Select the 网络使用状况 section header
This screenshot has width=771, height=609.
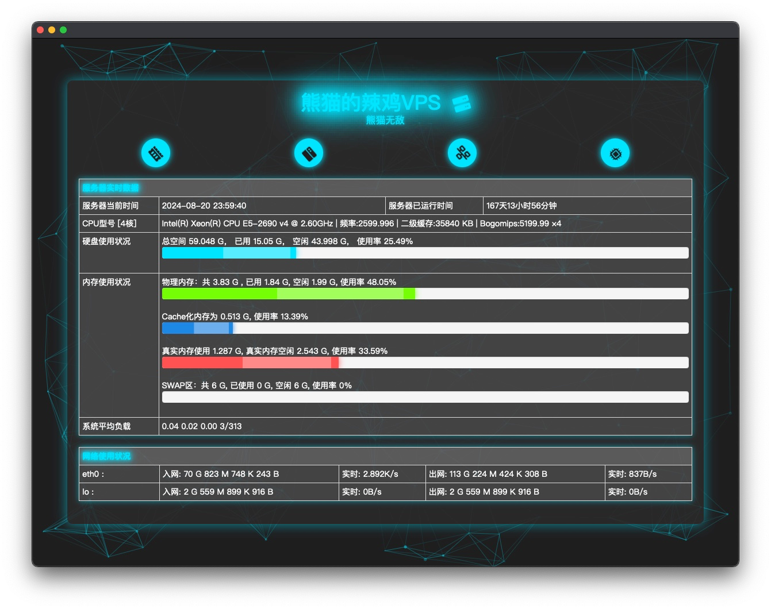tap(106, 456)
